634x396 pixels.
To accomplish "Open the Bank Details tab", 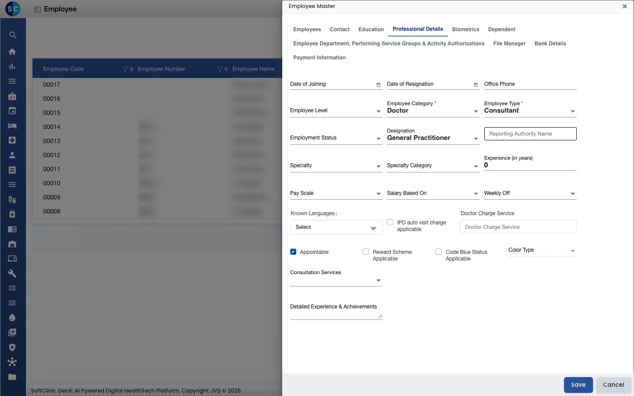I will [x=550, y=44].
